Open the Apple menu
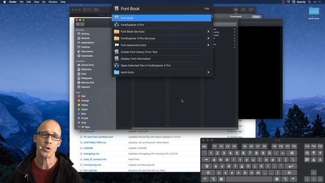 [x=5, y=2]
